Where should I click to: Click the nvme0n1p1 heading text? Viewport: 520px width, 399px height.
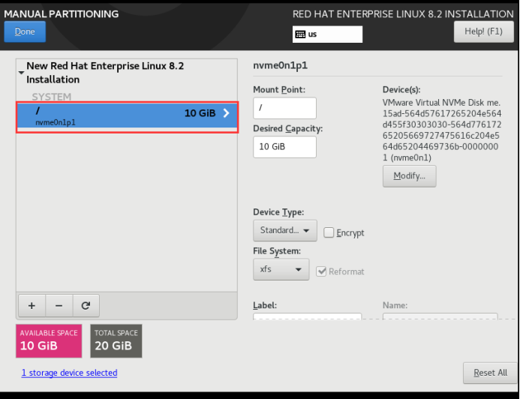(280, 65)
